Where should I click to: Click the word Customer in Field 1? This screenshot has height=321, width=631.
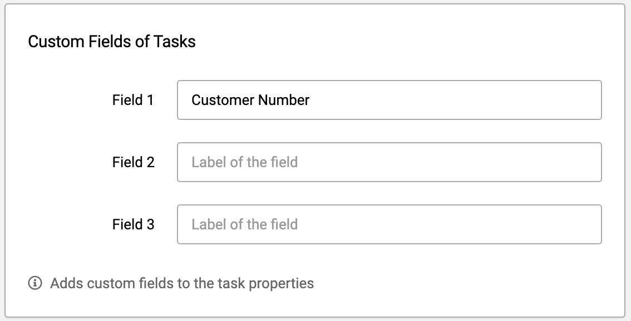(223, 100)
